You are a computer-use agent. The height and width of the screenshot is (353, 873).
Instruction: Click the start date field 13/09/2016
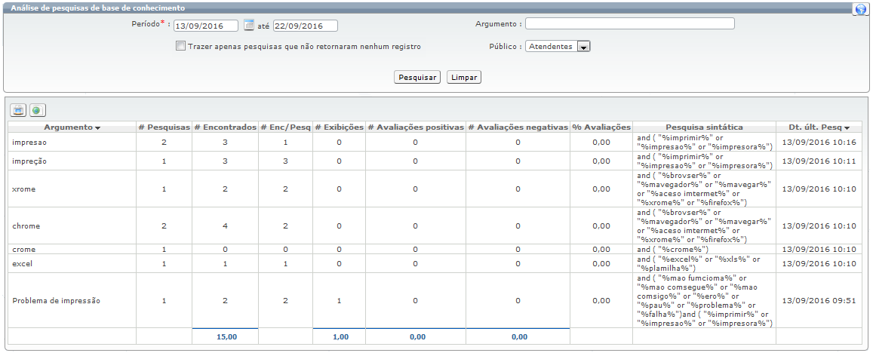pyautogui.click(x=205, y=26)
